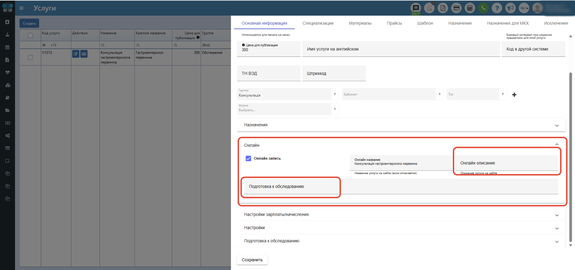
Task: Switch to Назначения tab
Action: pos(460,23)
